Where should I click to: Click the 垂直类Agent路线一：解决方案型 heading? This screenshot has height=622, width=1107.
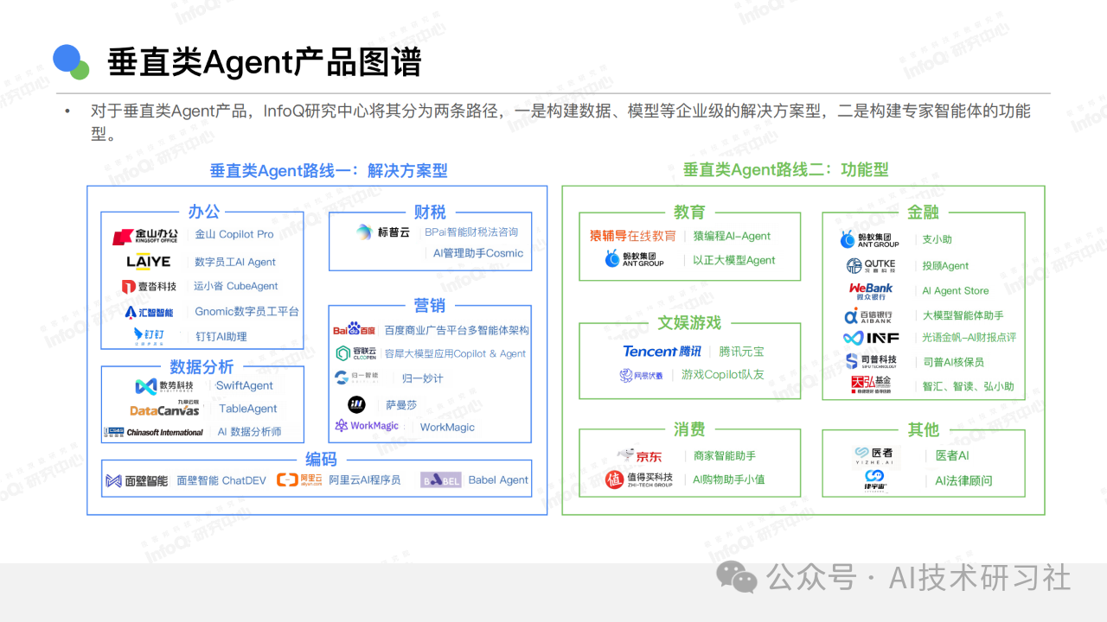329,170
